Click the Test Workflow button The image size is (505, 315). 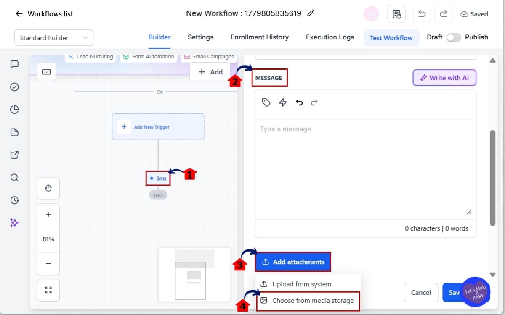point(391,38)
